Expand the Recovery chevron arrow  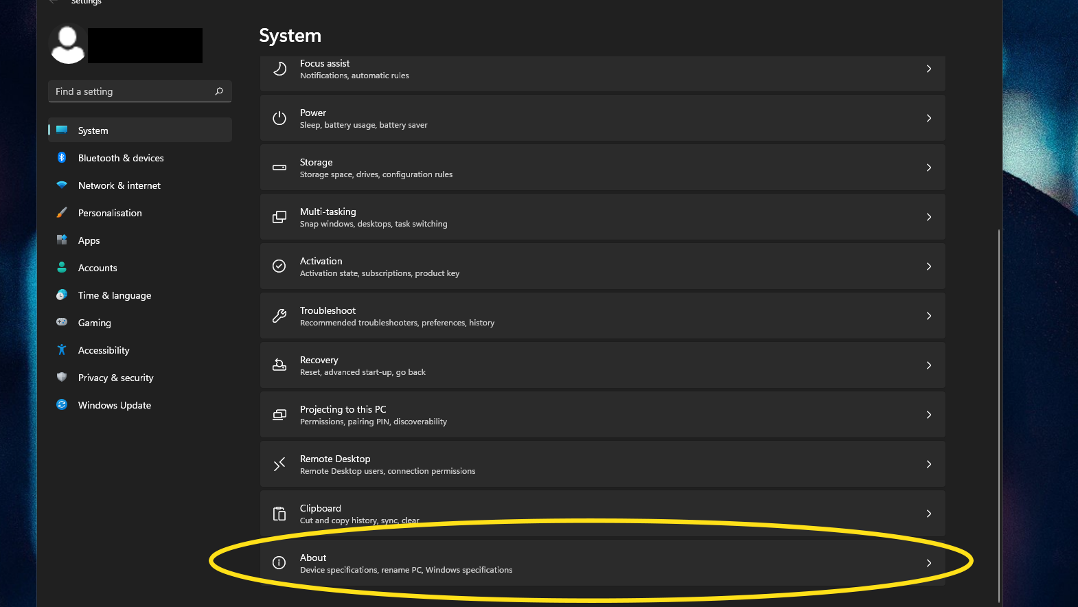click(928, 365)
